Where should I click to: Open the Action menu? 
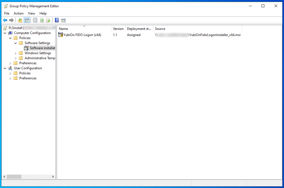[19, 13]
